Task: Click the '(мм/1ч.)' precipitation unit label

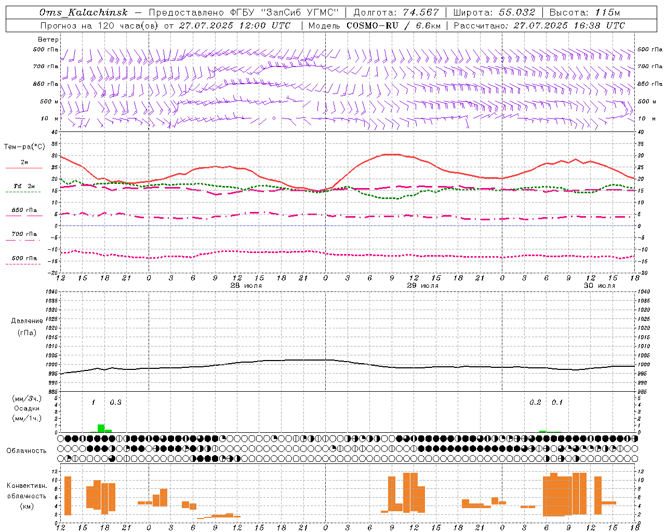Action: pyautogui.click(x=26, y=418)
